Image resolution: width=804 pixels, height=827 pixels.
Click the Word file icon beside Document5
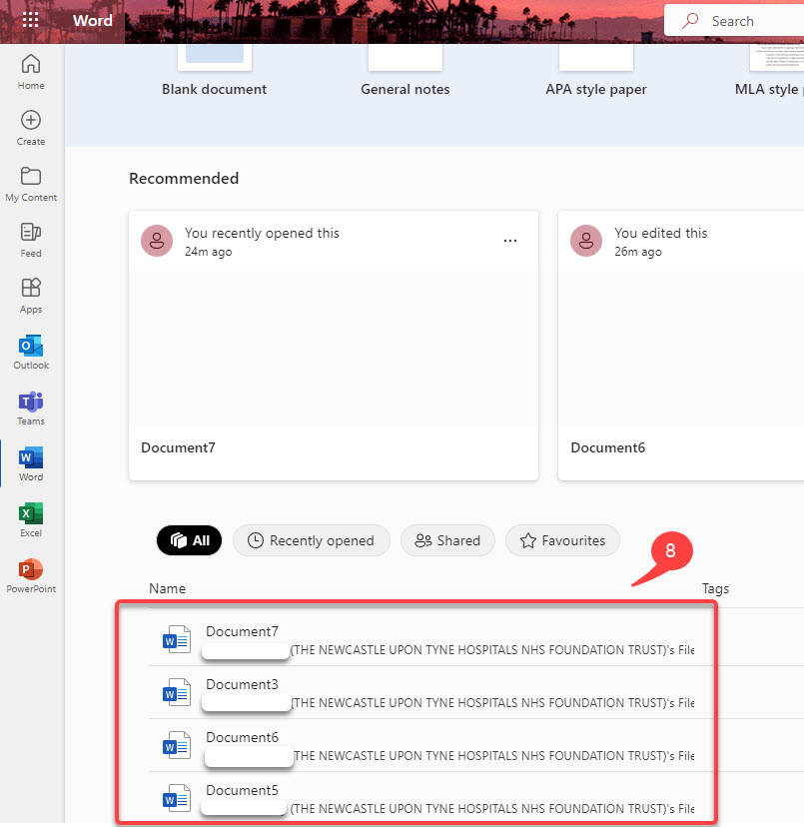pyautogui.click(x=177, y=798)
